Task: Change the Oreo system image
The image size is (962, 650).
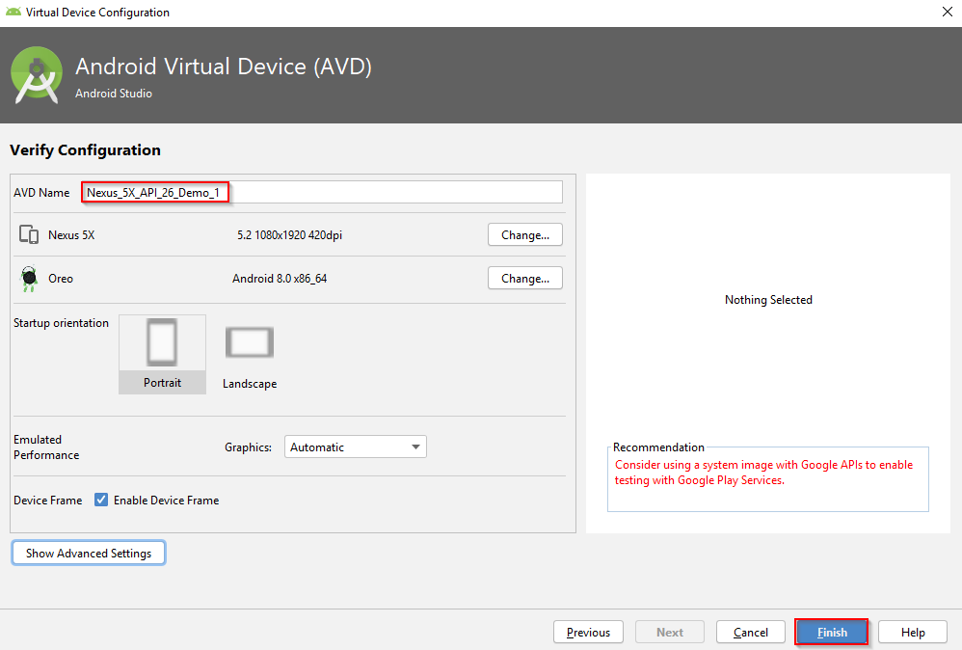Action: pos(525,278)
